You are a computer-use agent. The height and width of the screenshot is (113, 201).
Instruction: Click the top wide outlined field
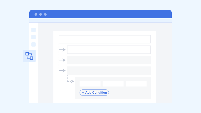105,39
